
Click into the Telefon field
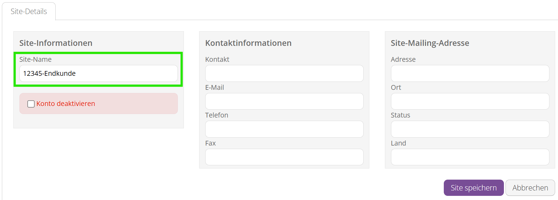pos(284,129)
